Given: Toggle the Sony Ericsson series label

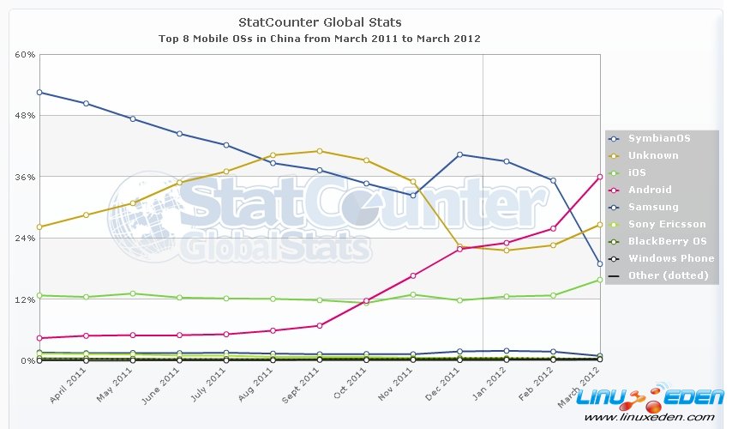Looking at the screenshot, I should (x=667, y=224).
